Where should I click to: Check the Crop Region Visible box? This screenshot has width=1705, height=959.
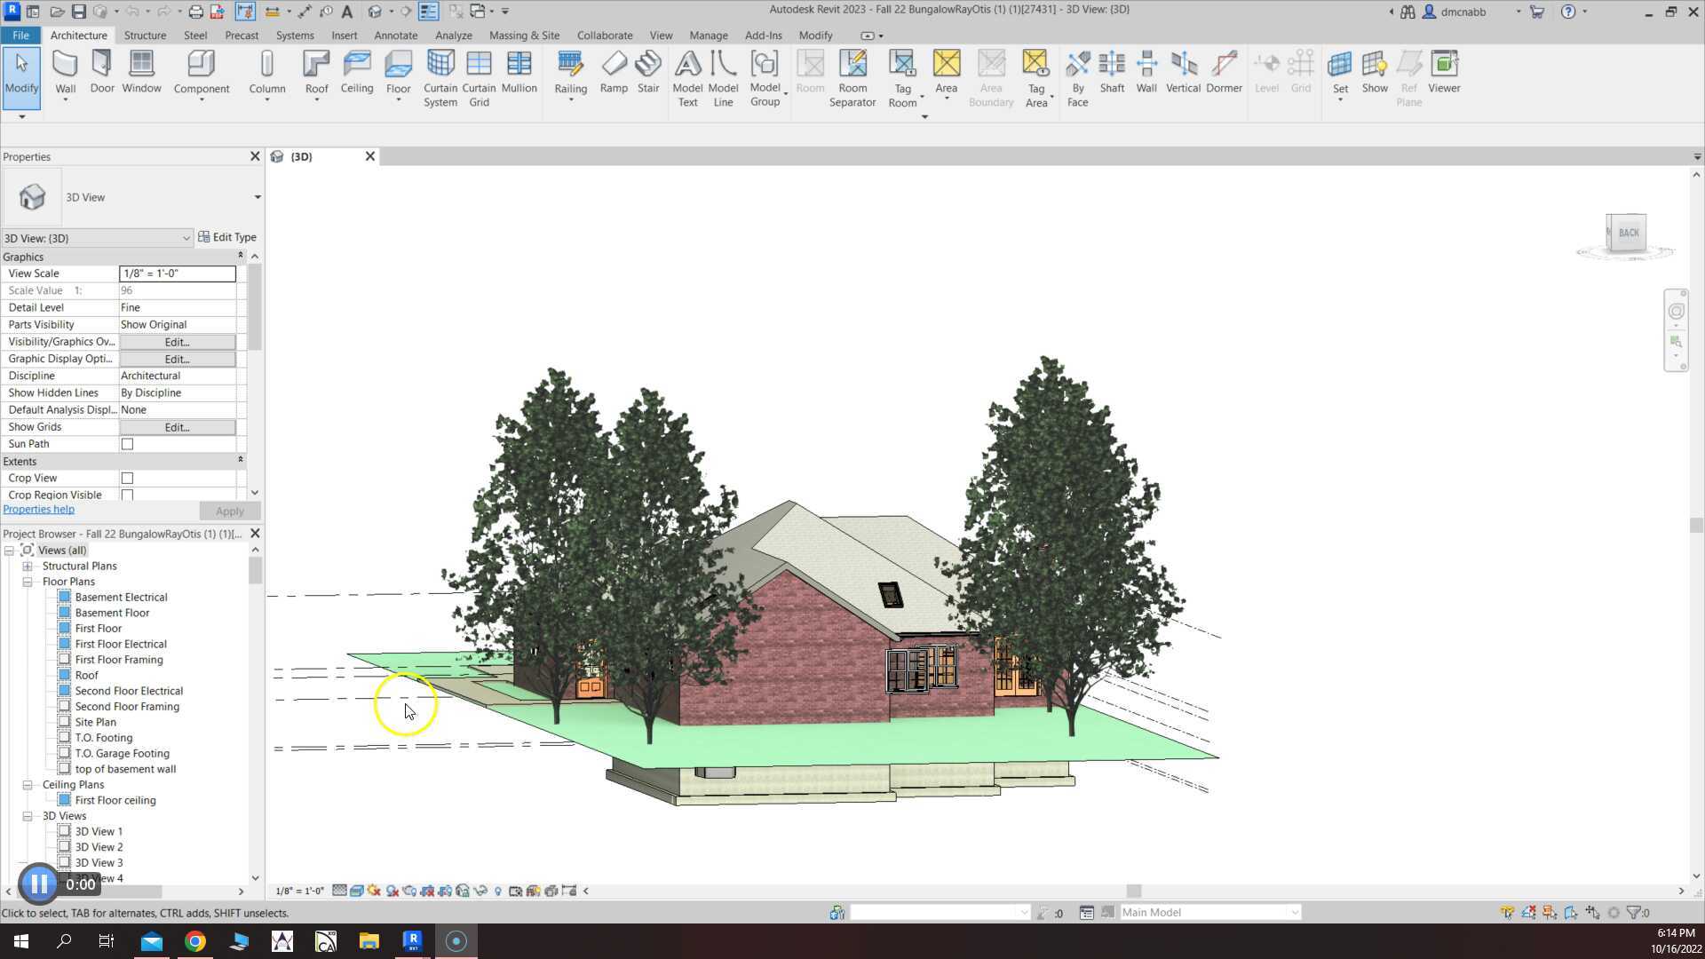pos(127,495)
